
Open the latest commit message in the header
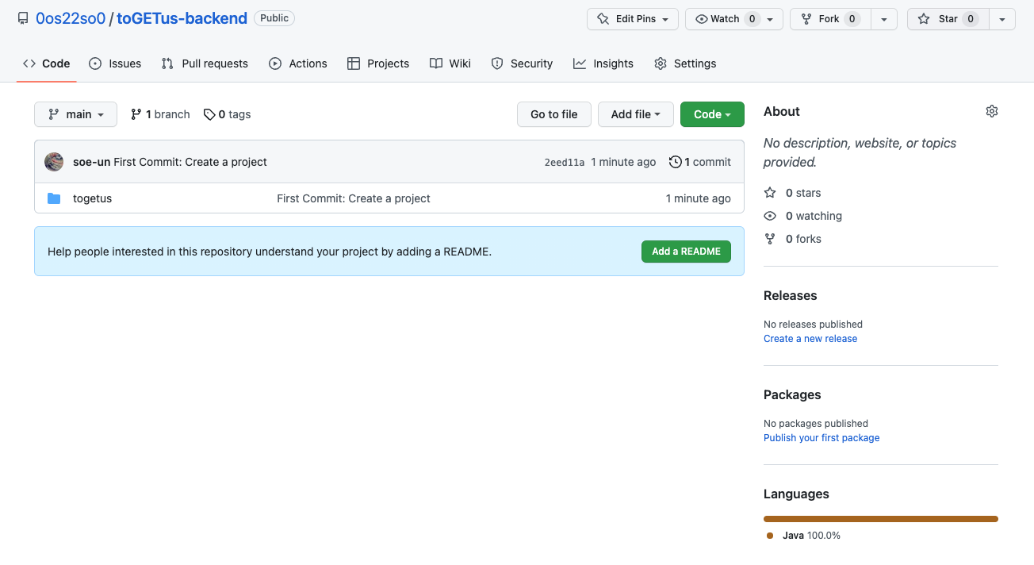190,162
